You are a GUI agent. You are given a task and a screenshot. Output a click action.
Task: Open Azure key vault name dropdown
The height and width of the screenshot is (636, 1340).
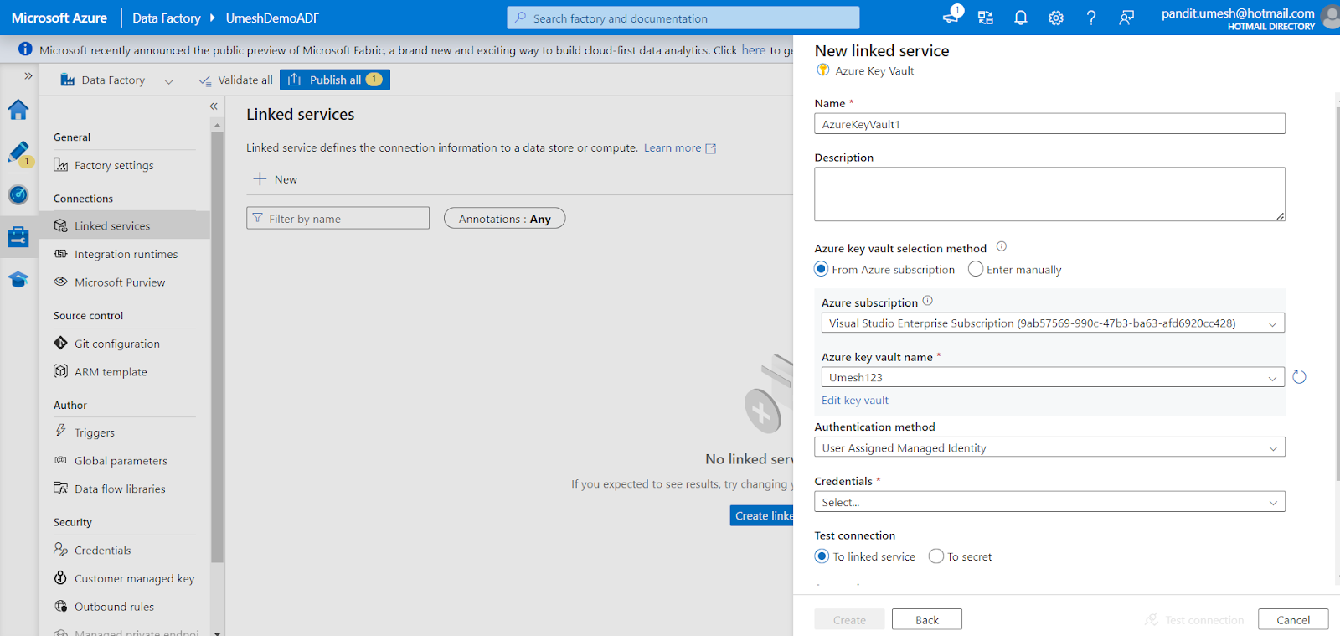tap(1053, 377)
